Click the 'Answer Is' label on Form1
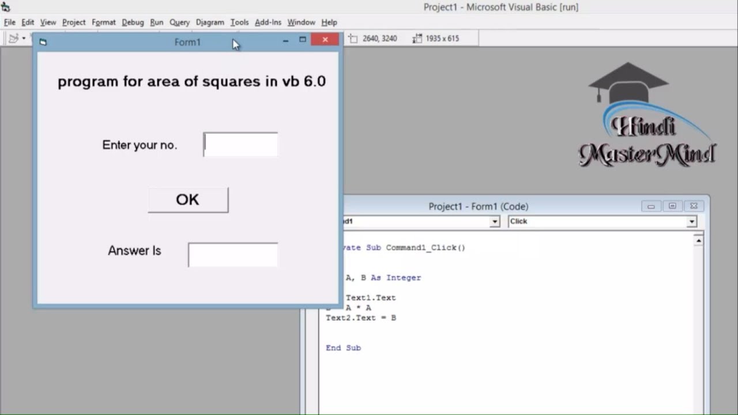Image resolution: width=738 pixels, height=415 pixels. tap(134, 251)
